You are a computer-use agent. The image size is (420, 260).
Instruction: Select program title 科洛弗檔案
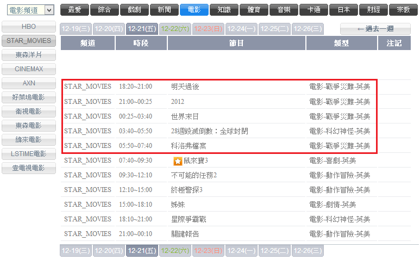[x=189, y=146]
